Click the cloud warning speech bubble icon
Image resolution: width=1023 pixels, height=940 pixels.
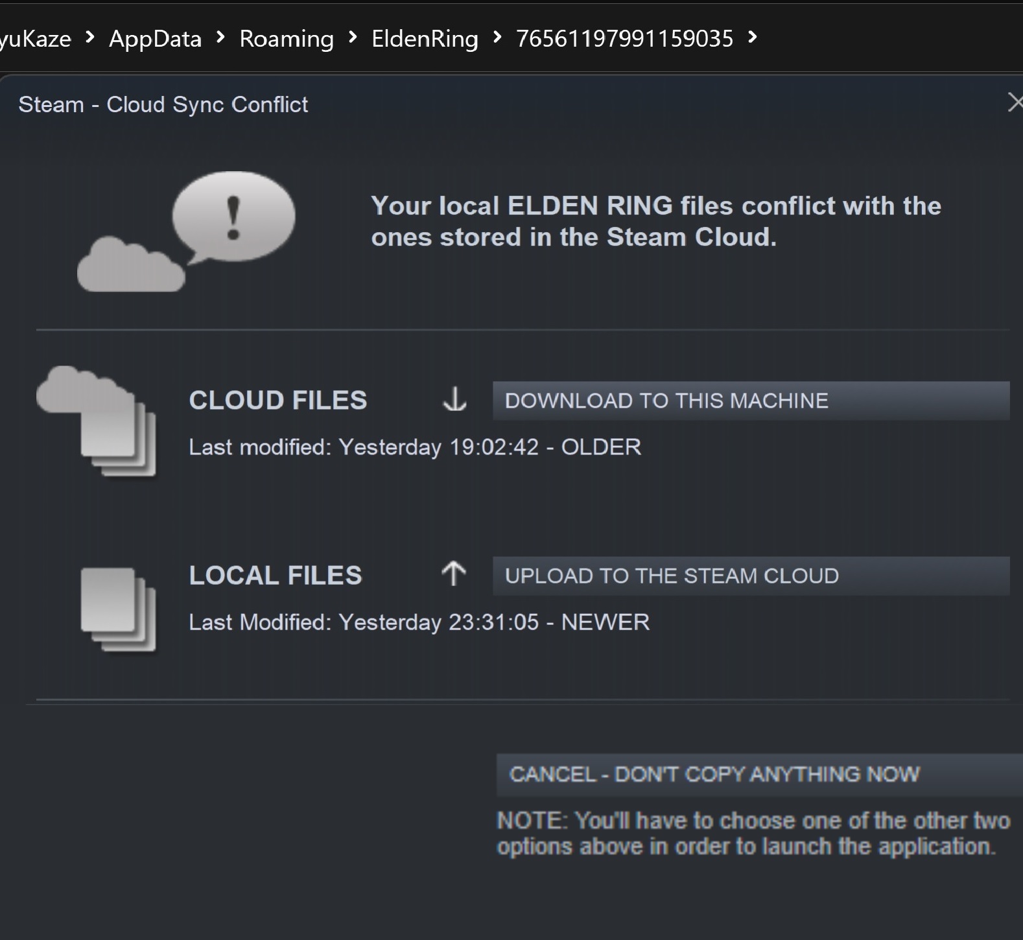tap(187, 231)
